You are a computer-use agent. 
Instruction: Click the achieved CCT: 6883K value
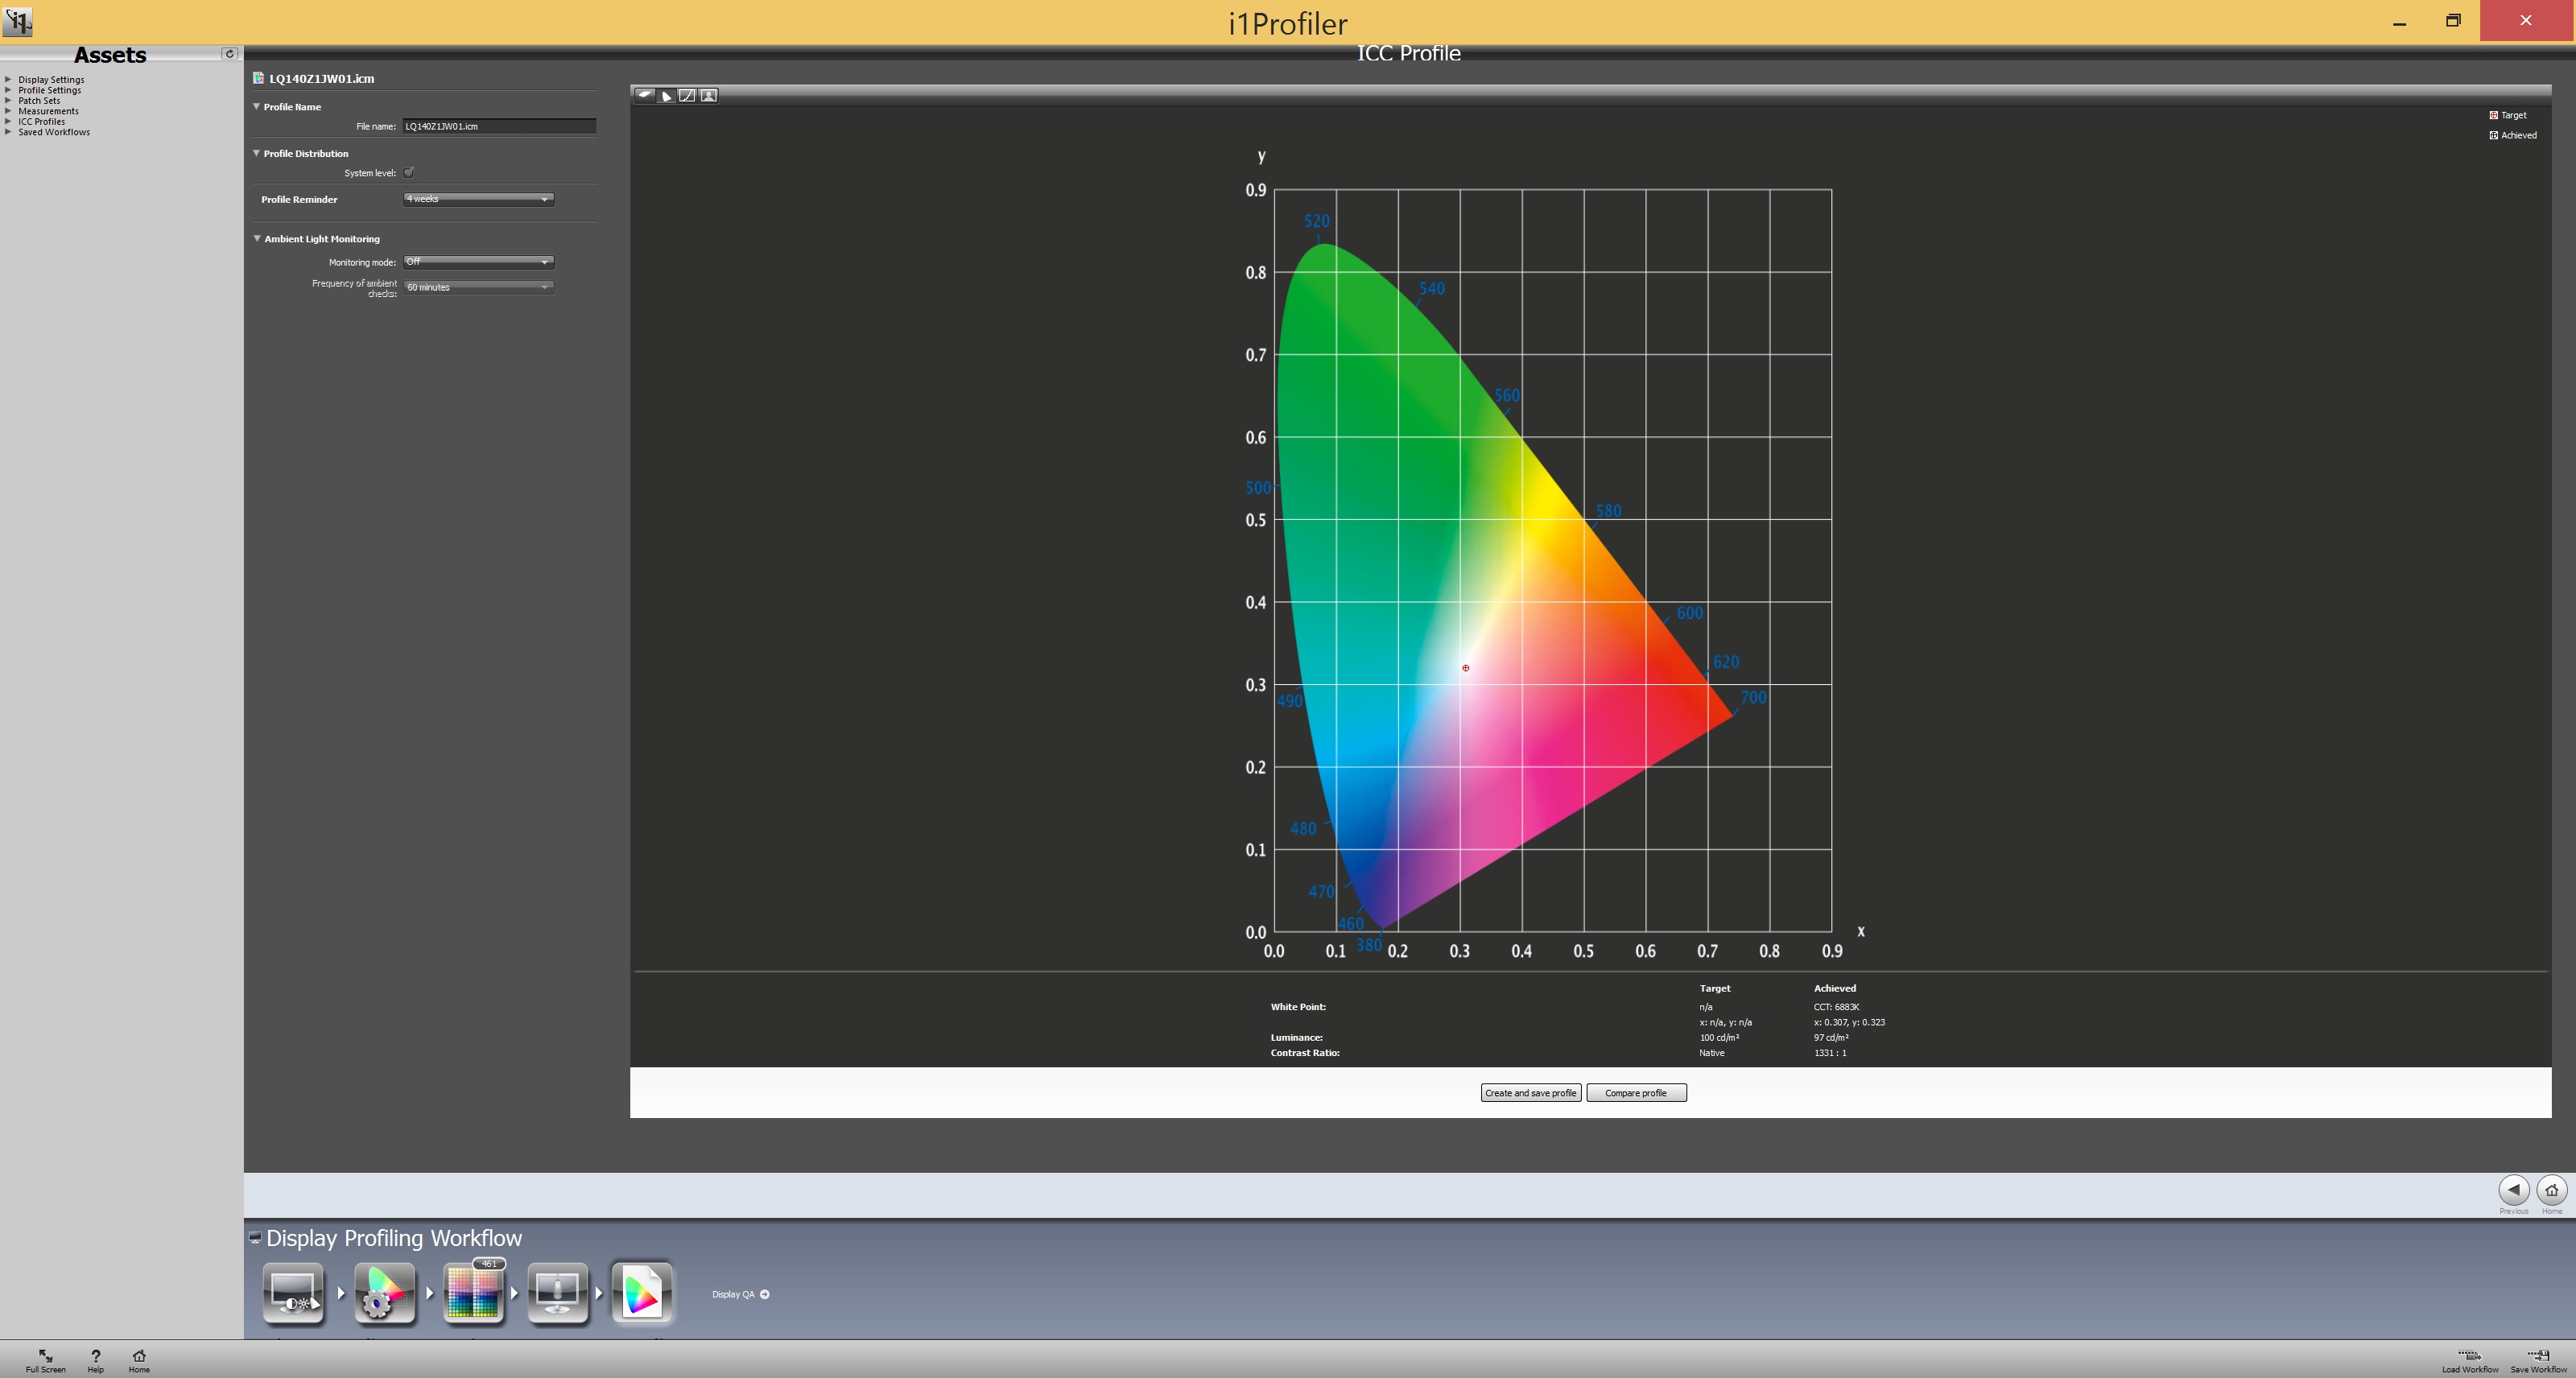[x=1836, y=1007]
